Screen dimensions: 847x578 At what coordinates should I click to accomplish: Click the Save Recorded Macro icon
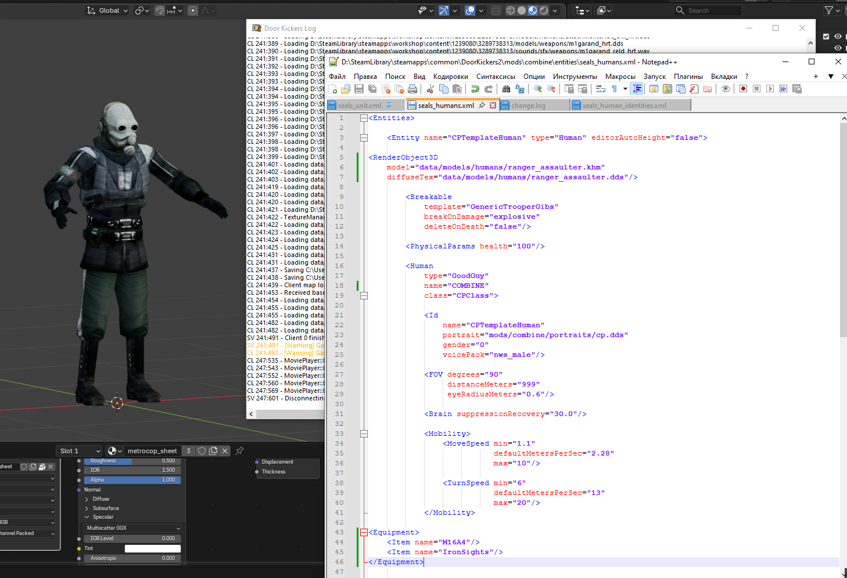(797, 89)
